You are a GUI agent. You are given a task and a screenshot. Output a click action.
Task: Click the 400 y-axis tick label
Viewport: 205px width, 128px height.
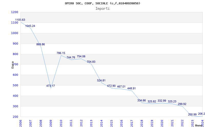pyautogui.click(x=16, y=96)
